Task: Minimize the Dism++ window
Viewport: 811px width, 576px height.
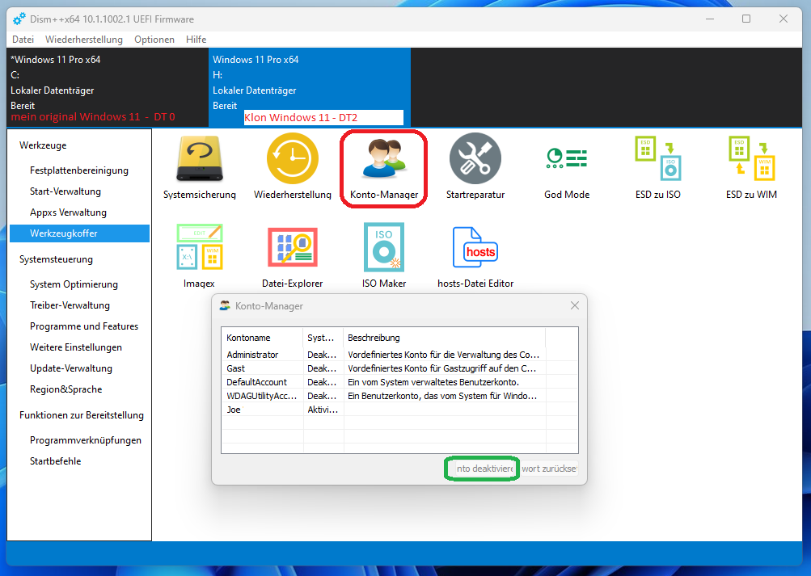Action: [x=710, y=19]
